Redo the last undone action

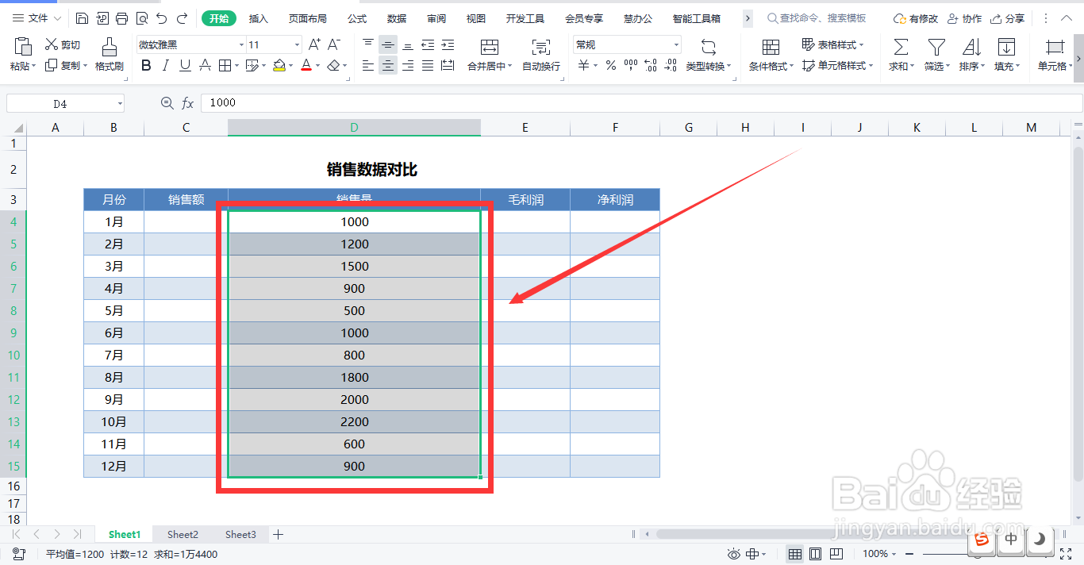(182, 18)
